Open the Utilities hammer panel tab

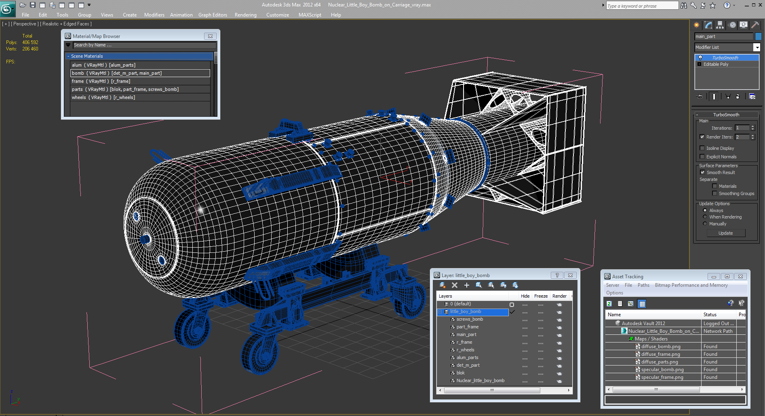click(x=755, y=25)
